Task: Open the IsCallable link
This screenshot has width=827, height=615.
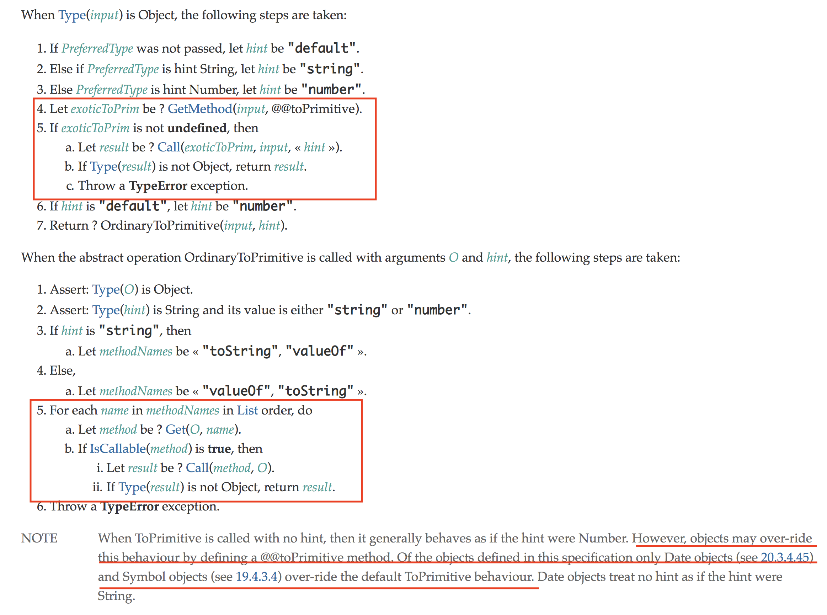Action: [118, 449]
